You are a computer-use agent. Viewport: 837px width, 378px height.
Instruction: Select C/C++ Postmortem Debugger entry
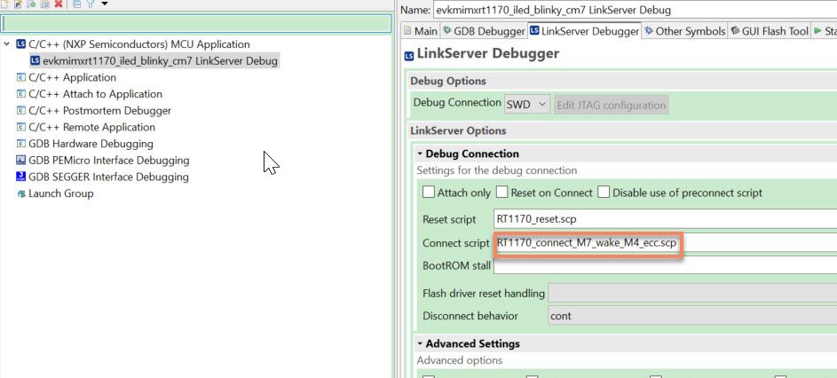coord(99,111)
